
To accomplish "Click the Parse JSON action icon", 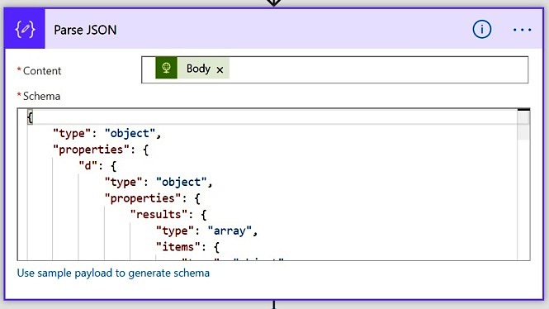I will [25, 30].
